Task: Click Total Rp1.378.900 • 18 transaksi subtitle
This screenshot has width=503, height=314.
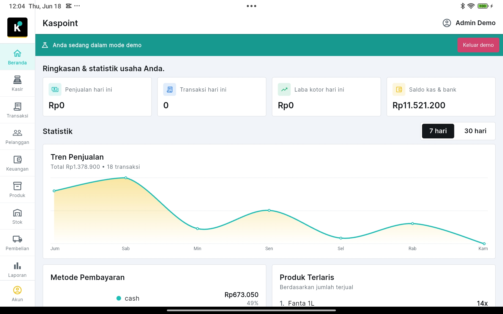Action: (95, 167)
